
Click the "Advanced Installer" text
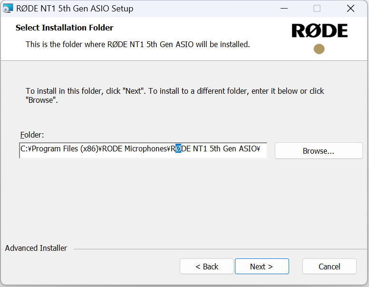36,248
